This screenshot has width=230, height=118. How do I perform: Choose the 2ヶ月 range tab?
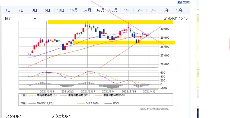87,10
